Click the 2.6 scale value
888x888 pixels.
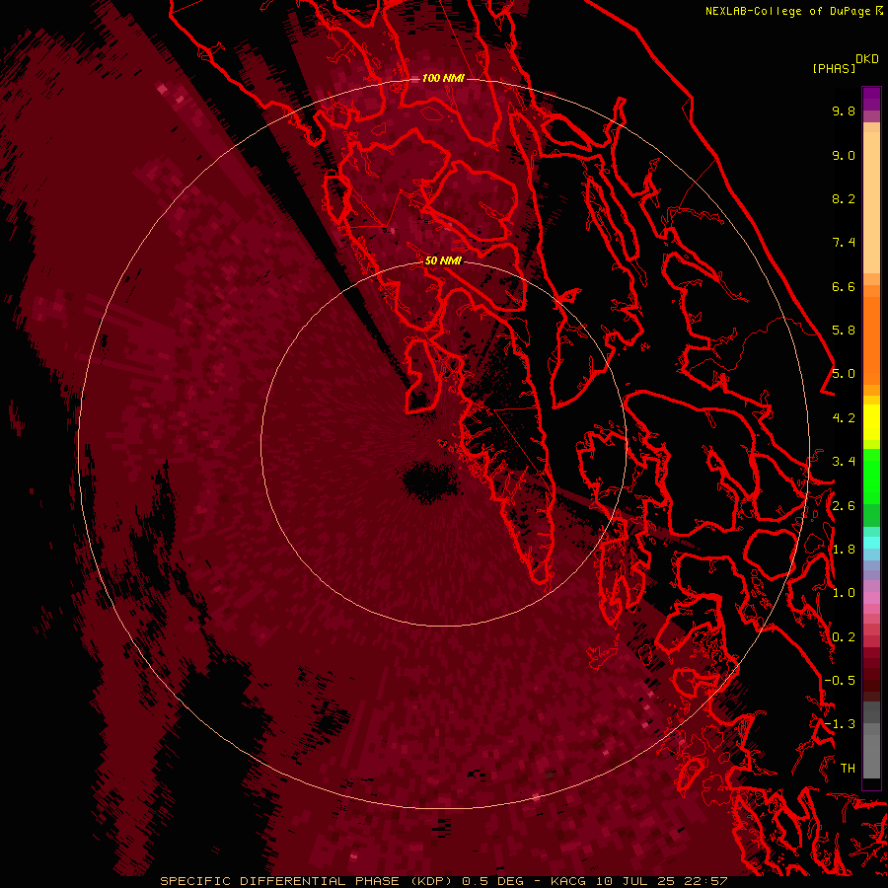tap(844, 505)
